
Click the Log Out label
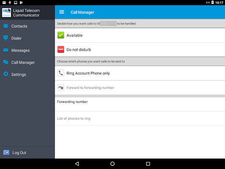(19, 153)
